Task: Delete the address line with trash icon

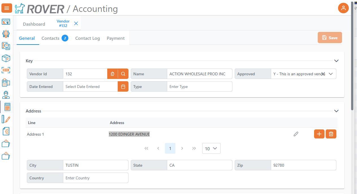Action: 331,134
